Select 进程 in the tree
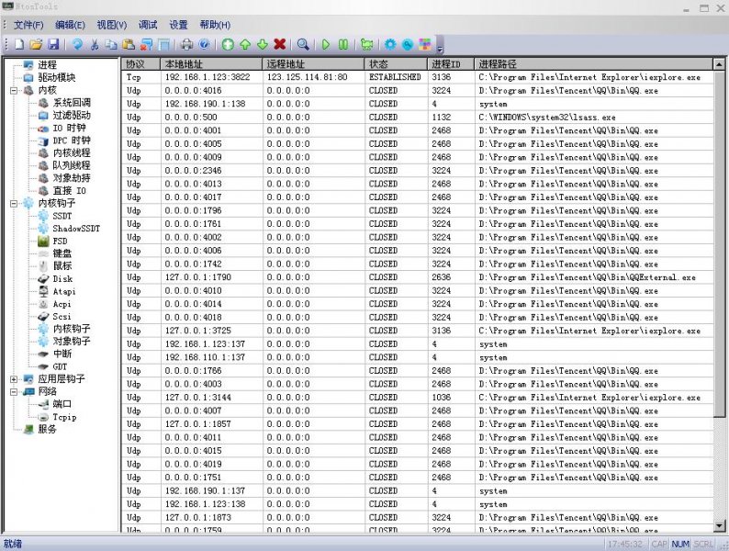Image resolution: width=729 pixels, height=551 pixels. coord(48,65)
